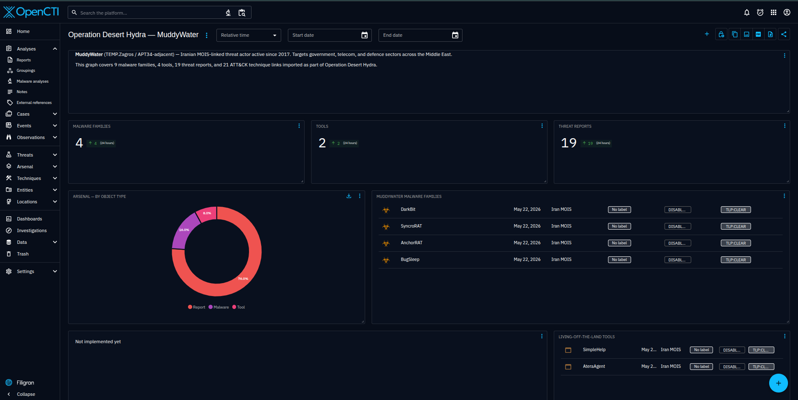Export dashboard to JSON file
798x400 pixels.
[770, 35]
